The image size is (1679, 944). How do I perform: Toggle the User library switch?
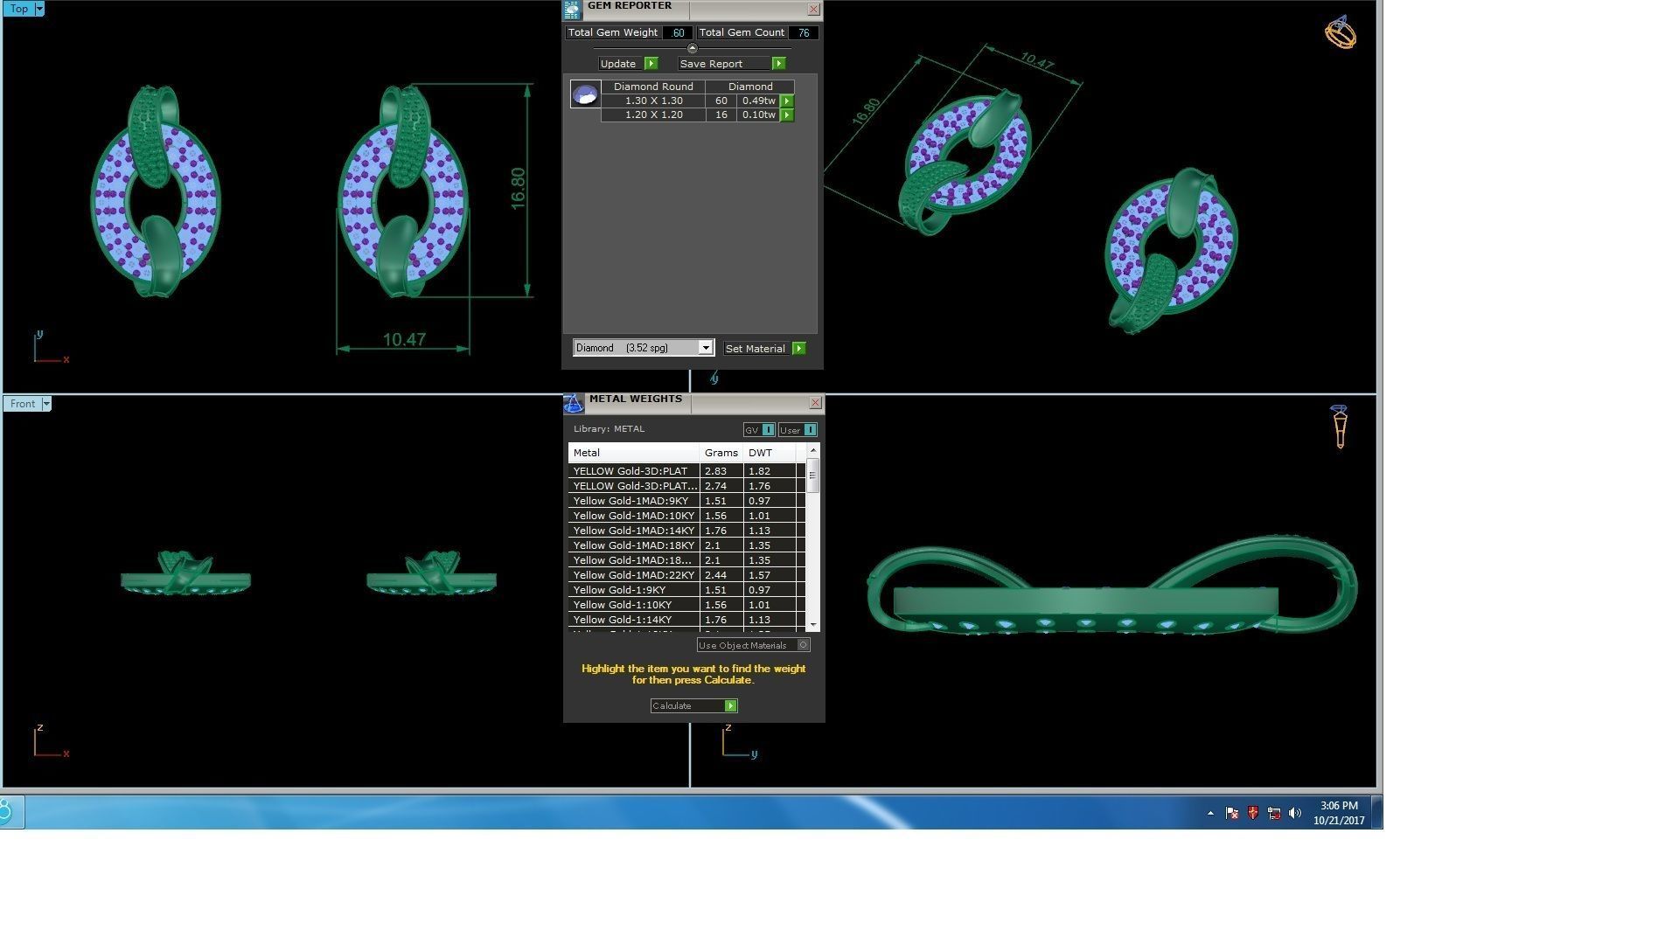click(x=810, y=430)
